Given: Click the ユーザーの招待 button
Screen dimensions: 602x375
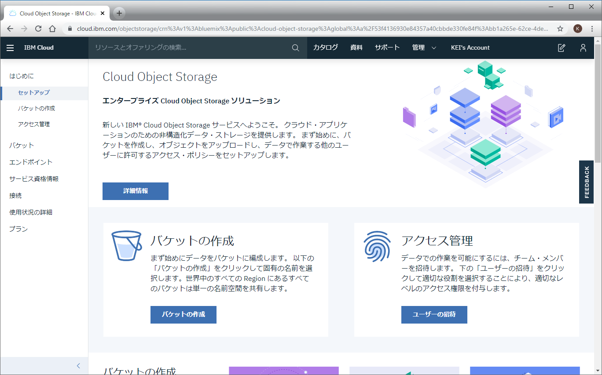Looking at the screenshot, I should click(434, 315).
